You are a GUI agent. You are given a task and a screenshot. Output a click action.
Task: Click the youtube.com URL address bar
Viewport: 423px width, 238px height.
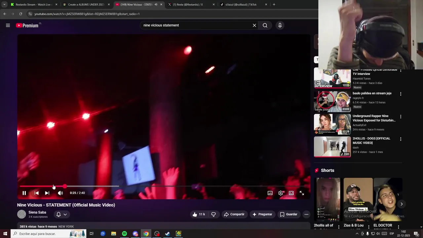click(87, 14)
